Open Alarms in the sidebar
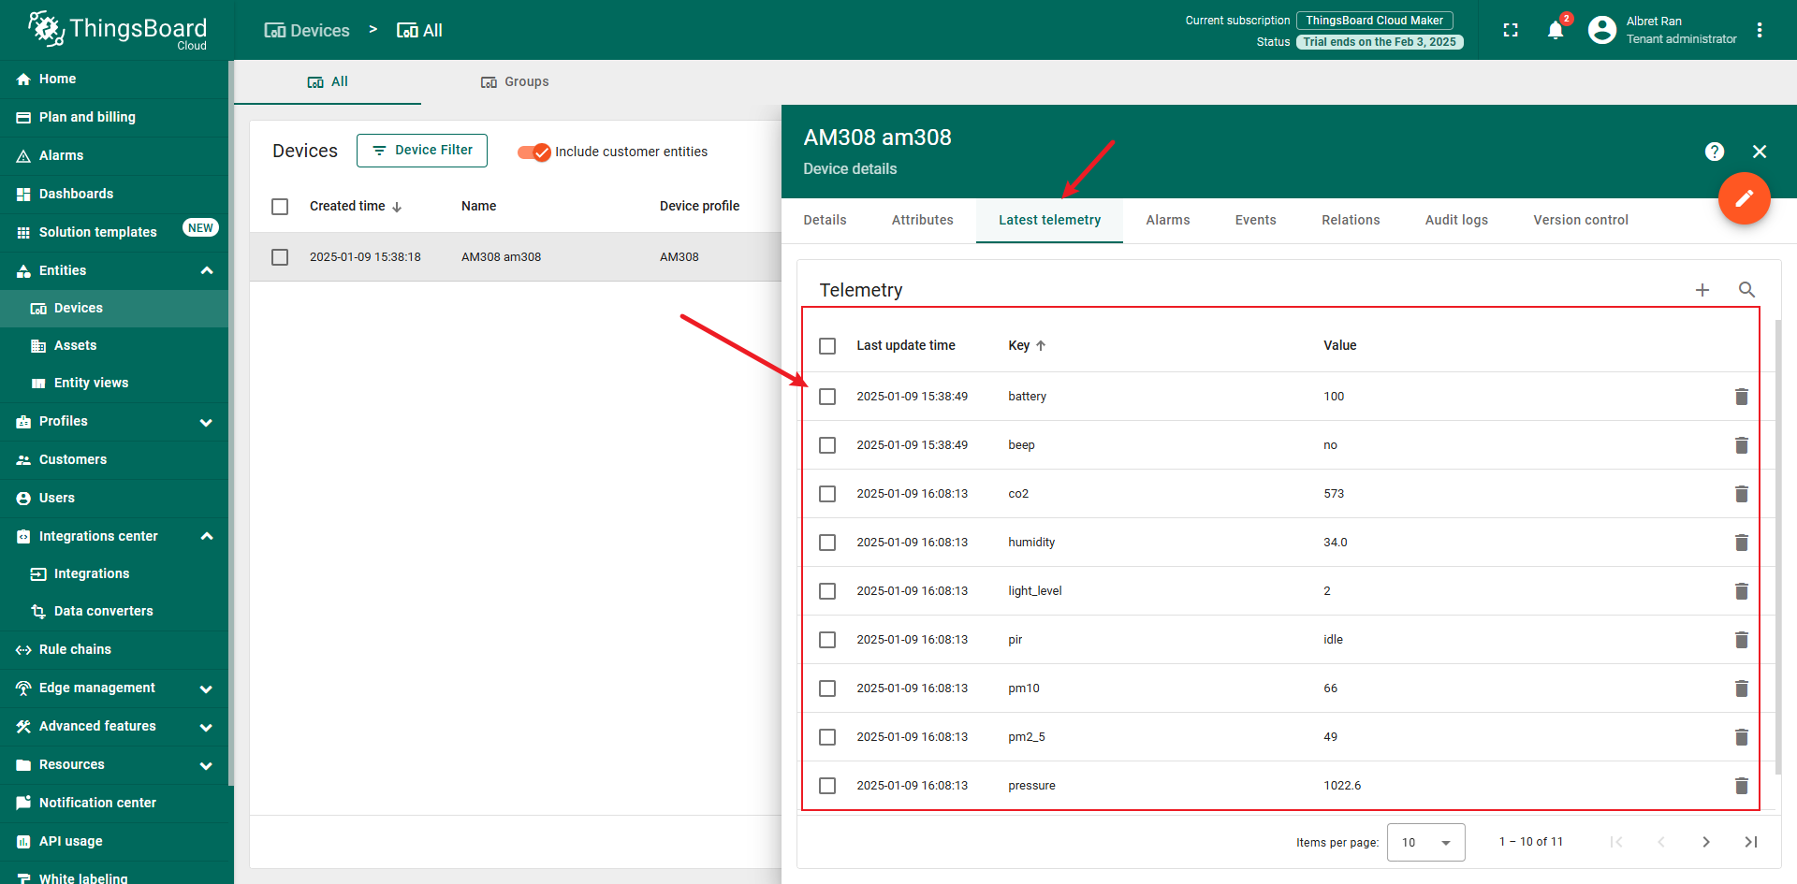 coord(114,156)
